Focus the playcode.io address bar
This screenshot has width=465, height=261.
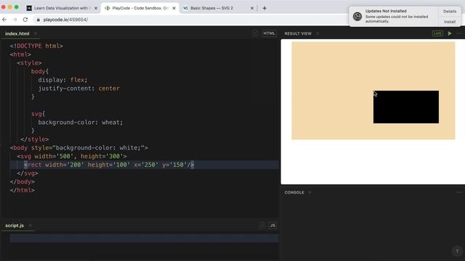tap(190, 20)
